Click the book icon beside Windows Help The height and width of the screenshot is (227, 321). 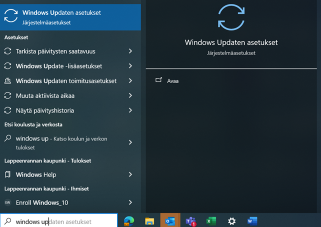(8, 174)
